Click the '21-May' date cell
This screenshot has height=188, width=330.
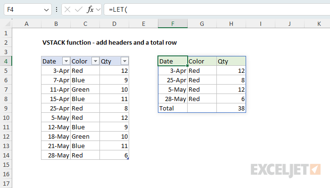pos(56,146)
